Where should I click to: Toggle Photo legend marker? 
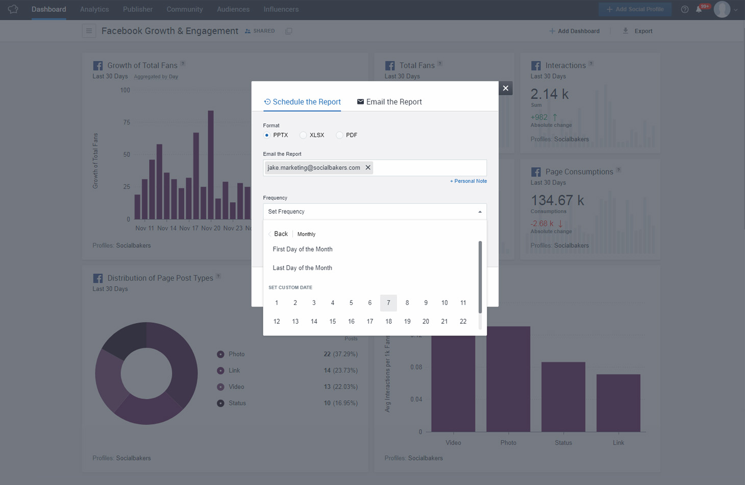pos(220,354)
